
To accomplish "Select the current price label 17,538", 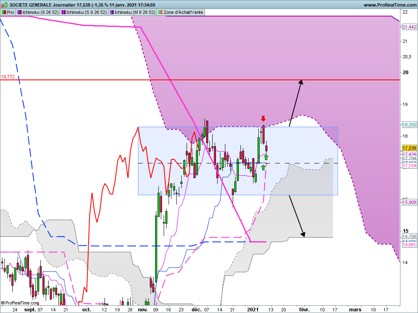I will tap(409, 148).
